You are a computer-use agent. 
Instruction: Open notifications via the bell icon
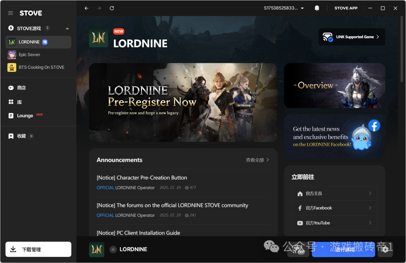(x=317, y=8)
